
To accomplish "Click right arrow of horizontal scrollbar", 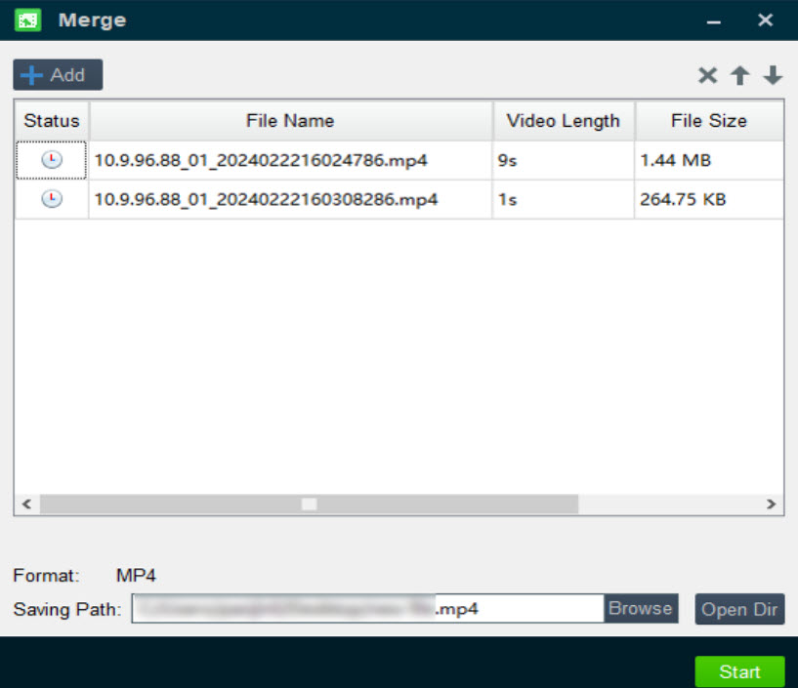I will pyautogui.click(x=771, y=505).
